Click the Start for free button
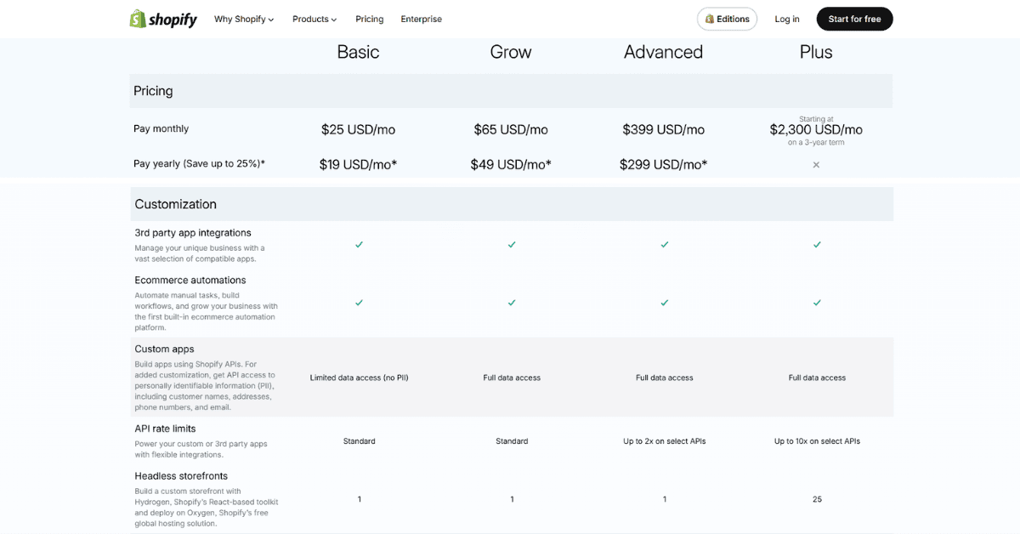Screen dimensions: 1020x534 (854, 18)
